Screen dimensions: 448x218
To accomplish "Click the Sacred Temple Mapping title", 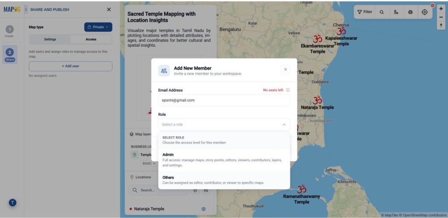I will point(161,17).
